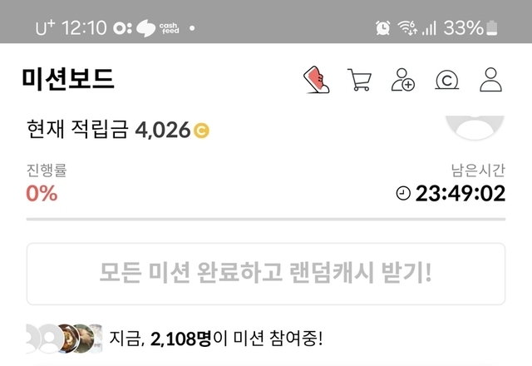
Task: Tap the Wi-Fi signal icon
Action: click(x=407, y=27)
